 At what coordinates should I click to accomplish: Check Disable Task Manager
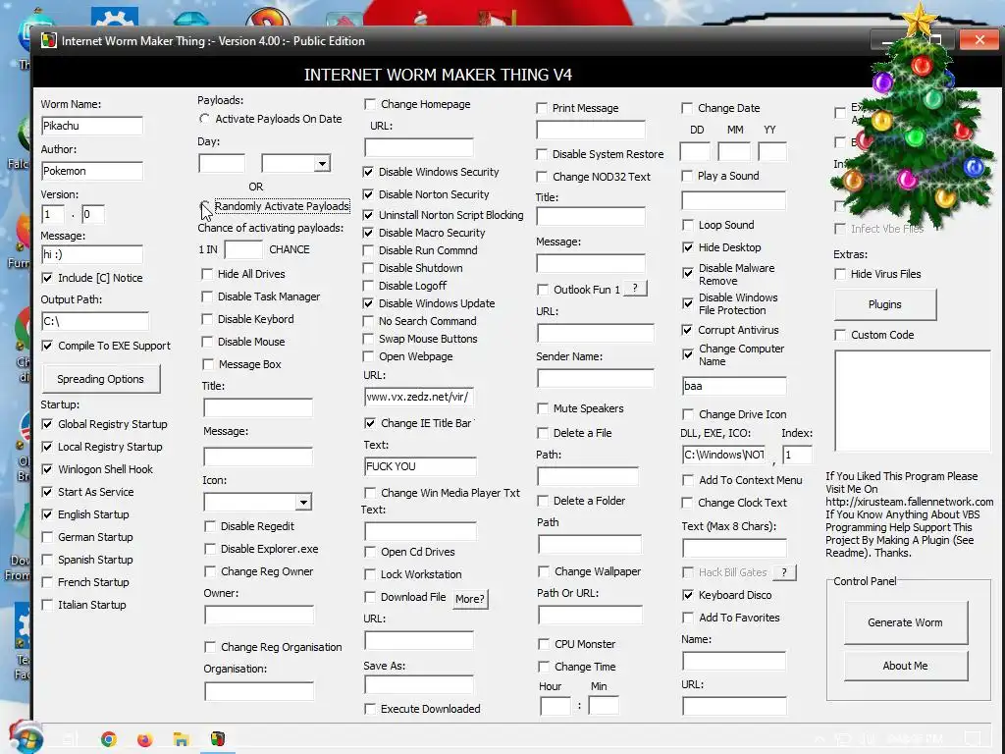[206, 296]
